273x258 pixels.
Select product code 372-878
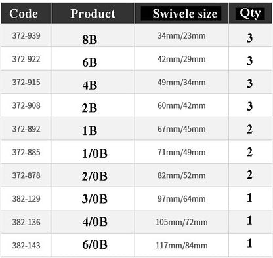(x=26, y=175)
